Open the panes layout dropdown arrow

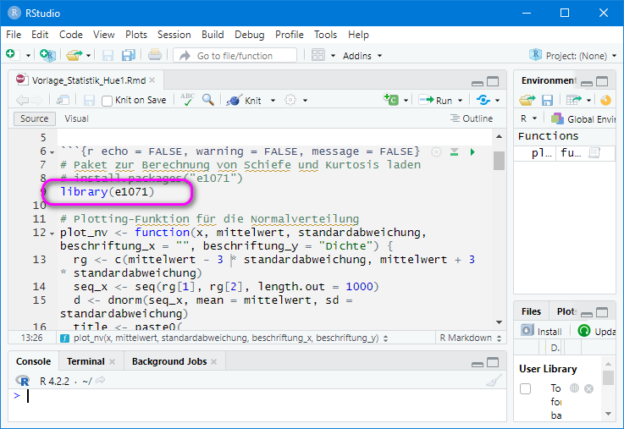tap(333, 55)
